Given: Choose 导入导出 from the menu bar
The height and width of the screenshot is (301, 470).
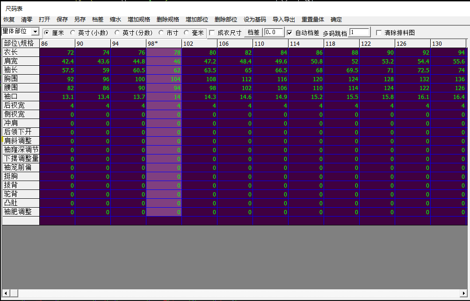Looking at the screenshot, I should 284,20.
